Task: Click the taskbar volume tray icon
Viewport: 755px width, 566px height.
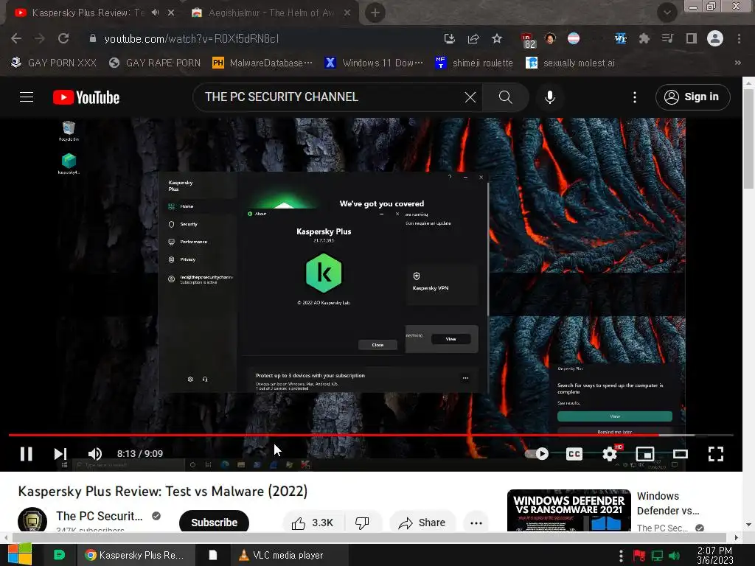Action: [674, 556]
